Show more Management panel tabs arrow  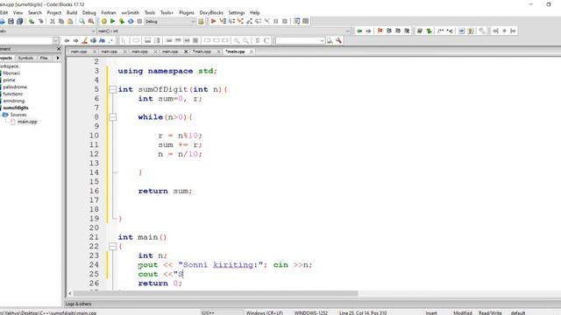(x=58, y=58)
